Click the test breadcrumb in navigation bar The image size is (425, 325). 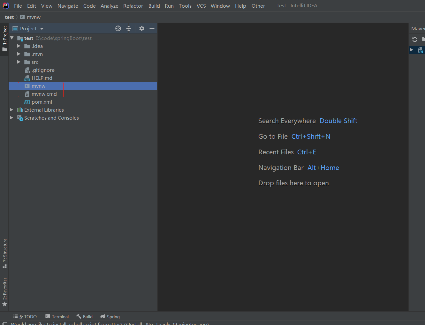(x=9, y=17)
